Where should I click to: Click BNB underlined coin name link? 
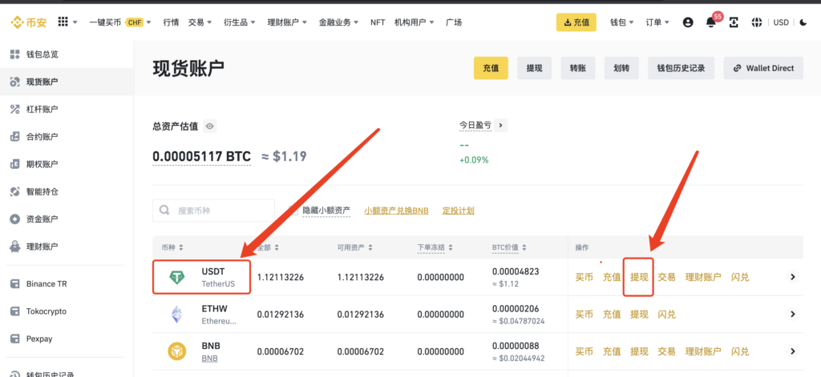click(209, 359)
